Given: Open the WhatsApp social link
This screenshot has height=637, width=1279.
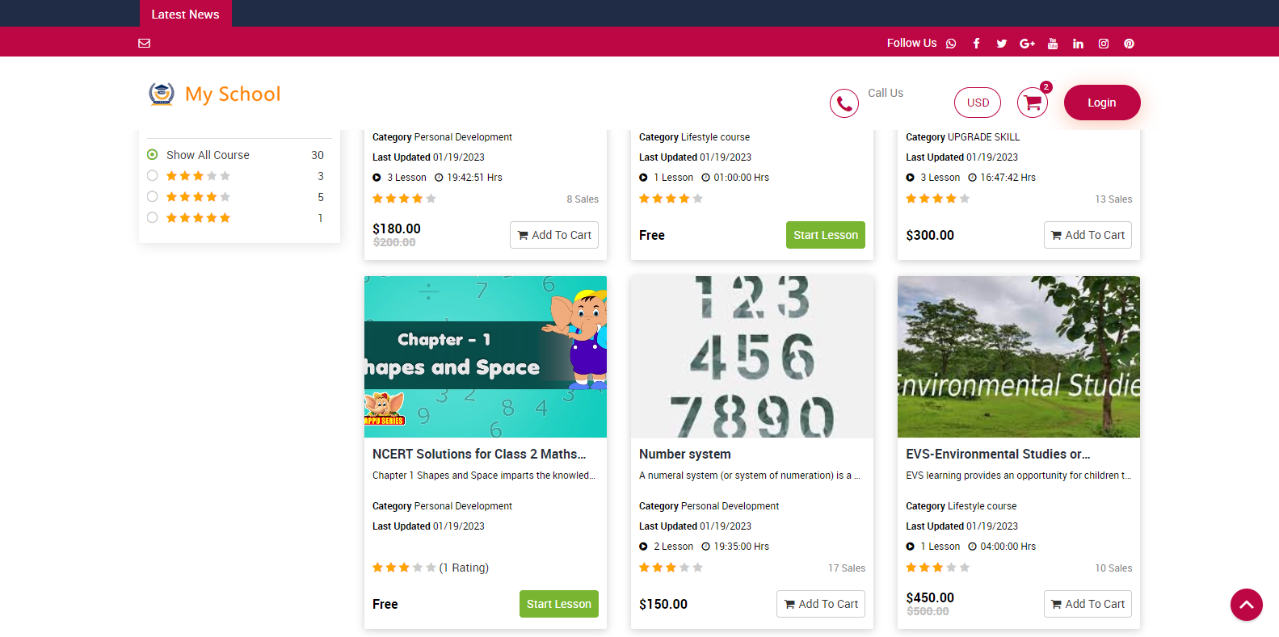Looking at the screenshot, I should pos(951,44).
